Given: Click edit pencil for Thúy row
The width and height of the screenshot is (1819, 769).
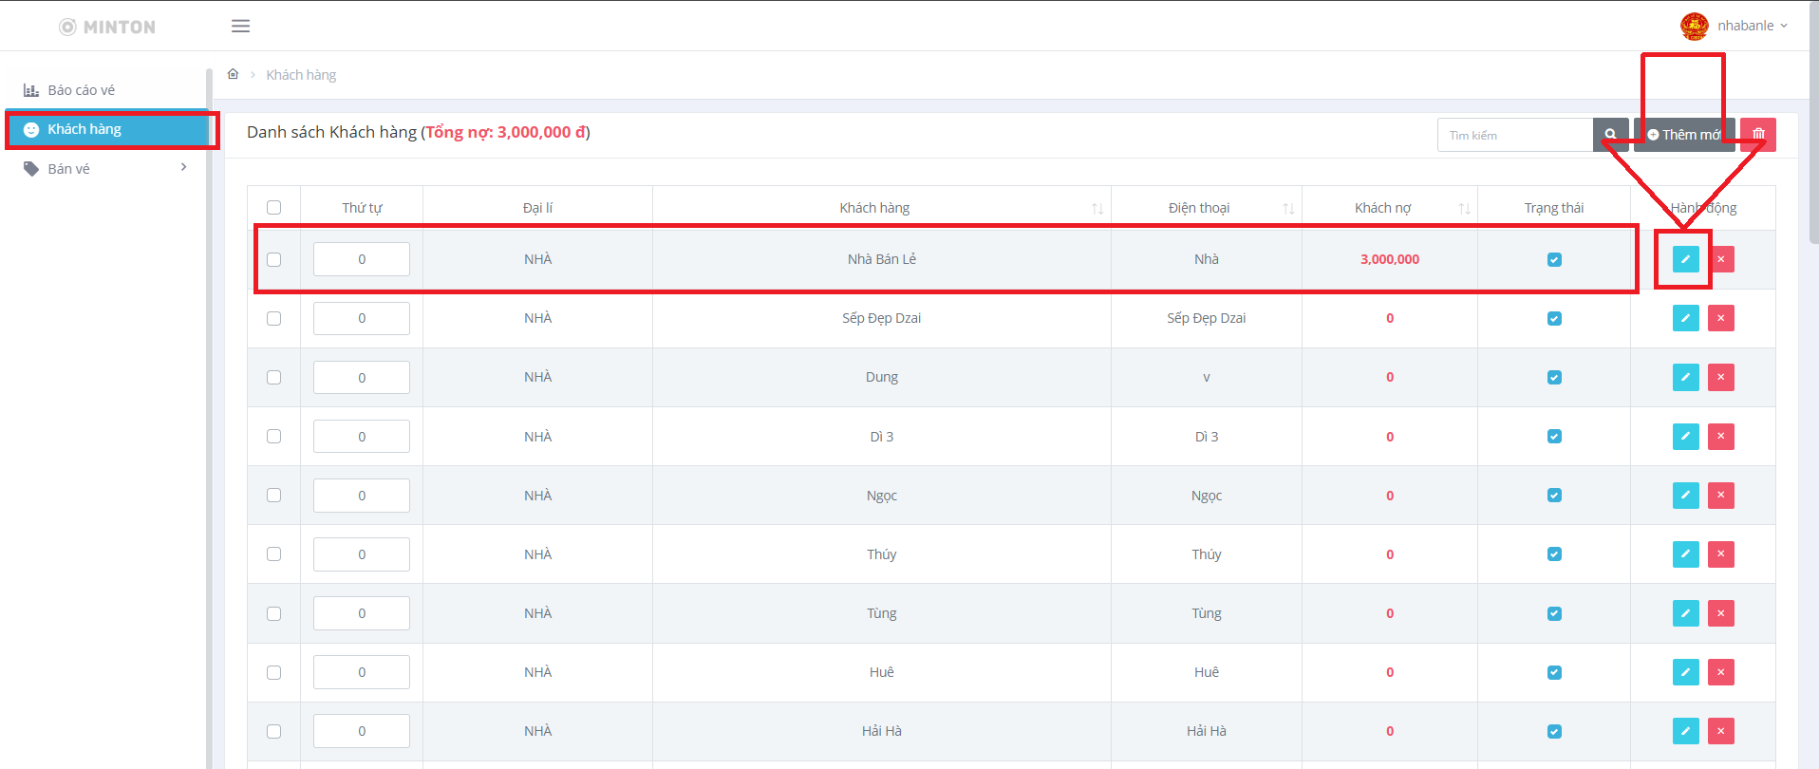Looking at the screenshot, I should (1685, 554).
